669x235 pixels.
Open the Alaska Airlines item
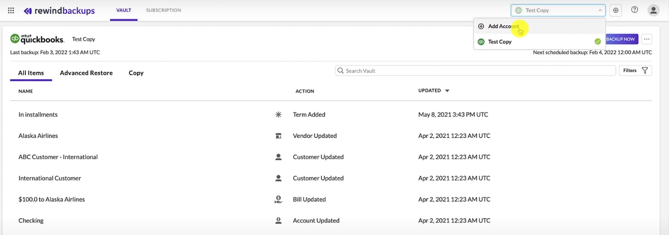pos(38,136)
